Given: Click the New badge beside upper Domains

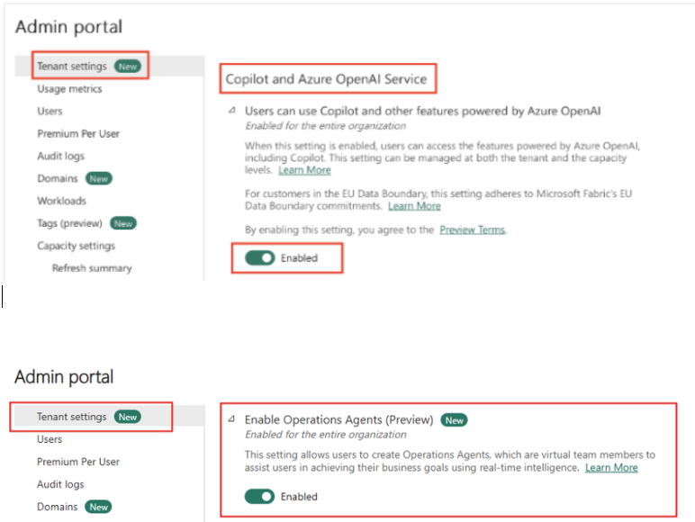Looking at the screenshot, I should [x=99, y=178].
